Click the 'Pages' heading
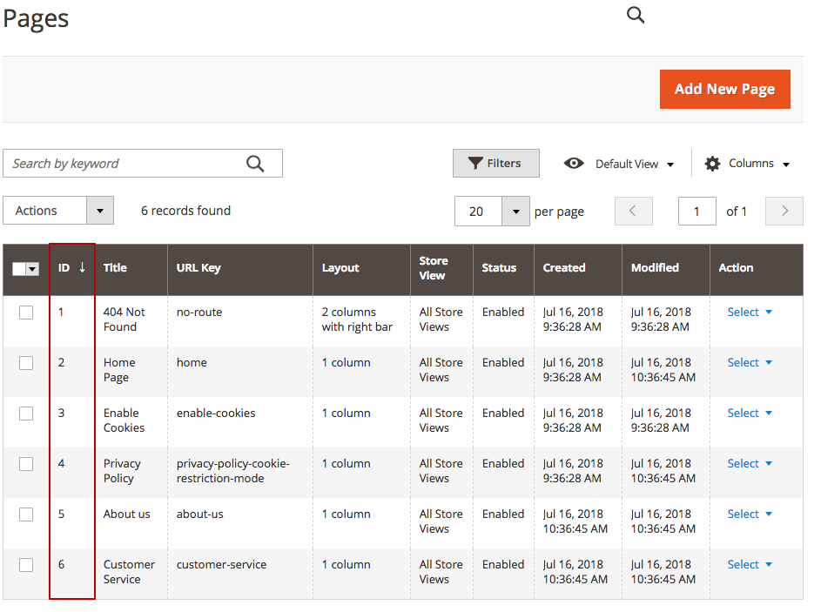821x612 pixels. click(x=36, y=19)
